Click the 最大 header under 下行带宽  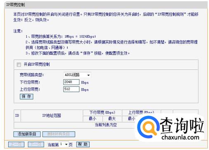tap(112, 119)
